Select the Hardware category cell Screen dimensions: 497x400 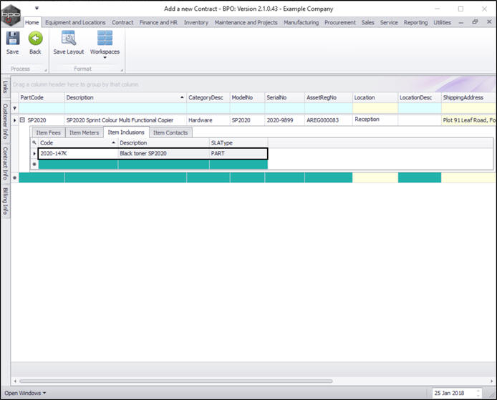point(208,120)
